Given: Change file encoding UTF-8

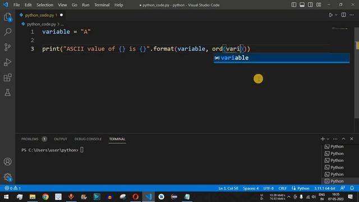Looking at the screenshot, I should tap(268, 189).
